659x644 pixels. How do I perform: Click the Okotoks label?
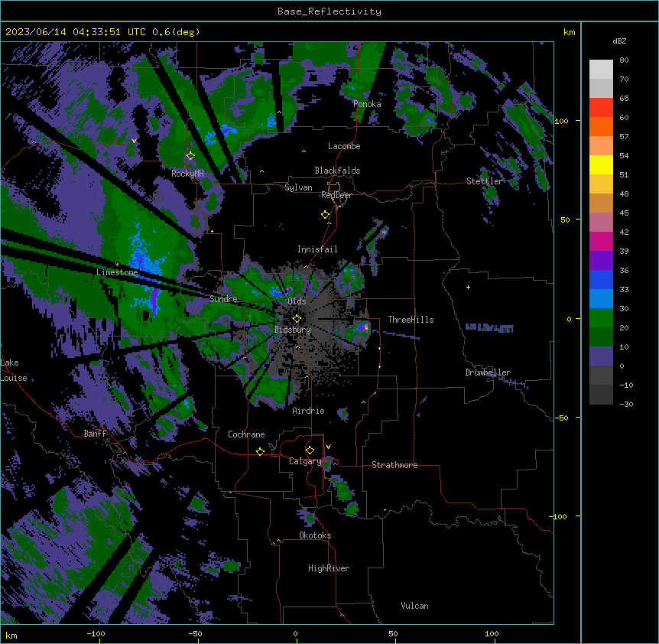tap(315, 535)
